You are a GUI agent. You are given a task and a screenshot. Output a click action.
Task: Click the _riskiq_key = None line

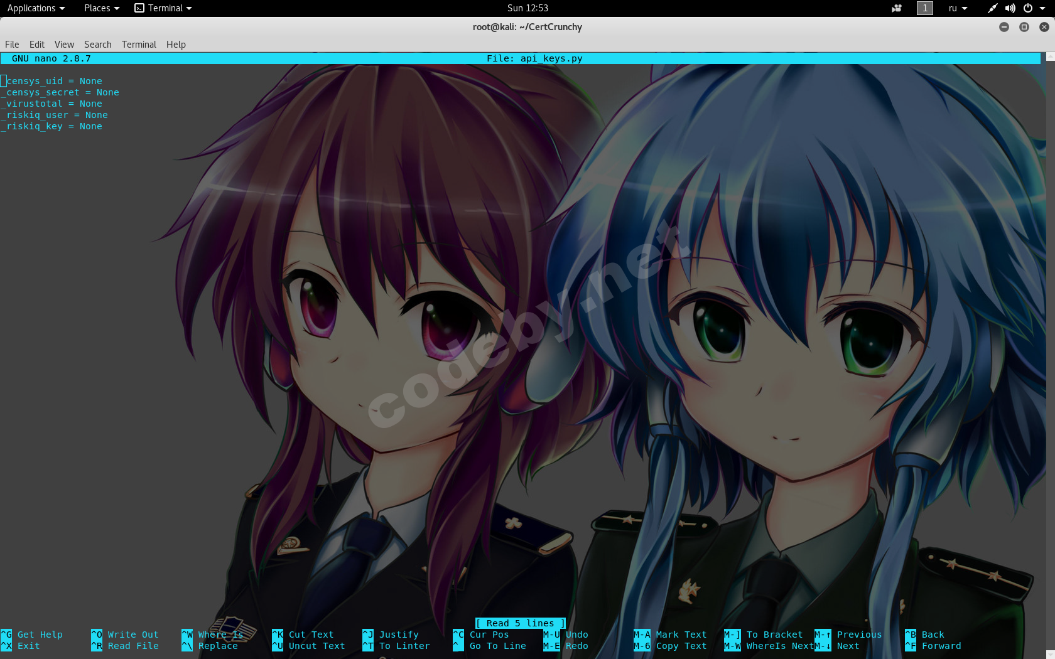tap(51, 126)
